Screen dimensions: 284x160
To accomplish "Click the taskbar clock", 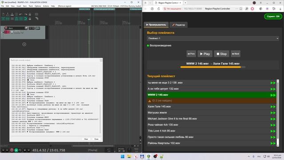I will (x=276, y=156).
